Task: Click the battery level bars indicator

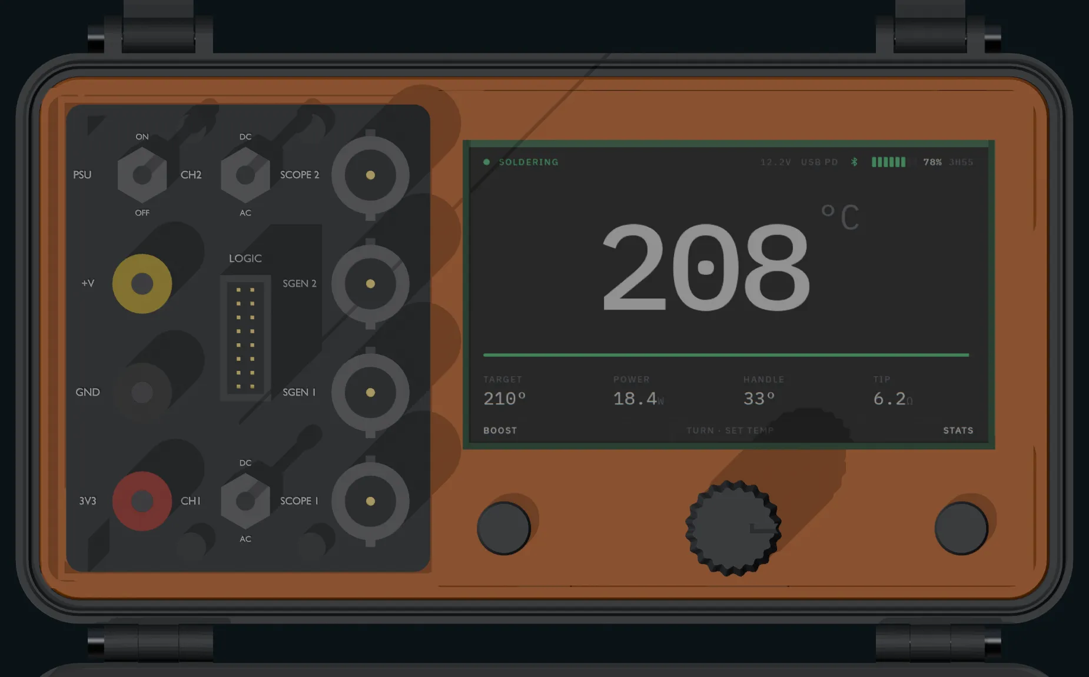Action: (893, 162)
